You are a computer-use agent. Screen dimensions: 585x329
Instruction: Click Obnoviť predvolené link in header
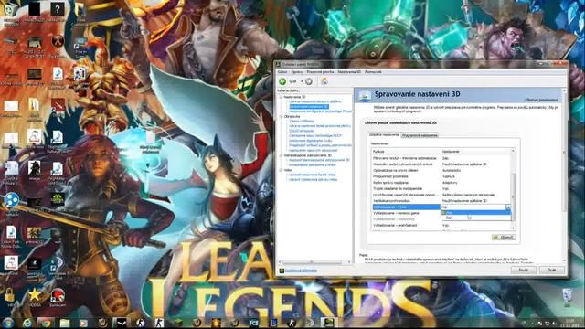tap(541, 100)
